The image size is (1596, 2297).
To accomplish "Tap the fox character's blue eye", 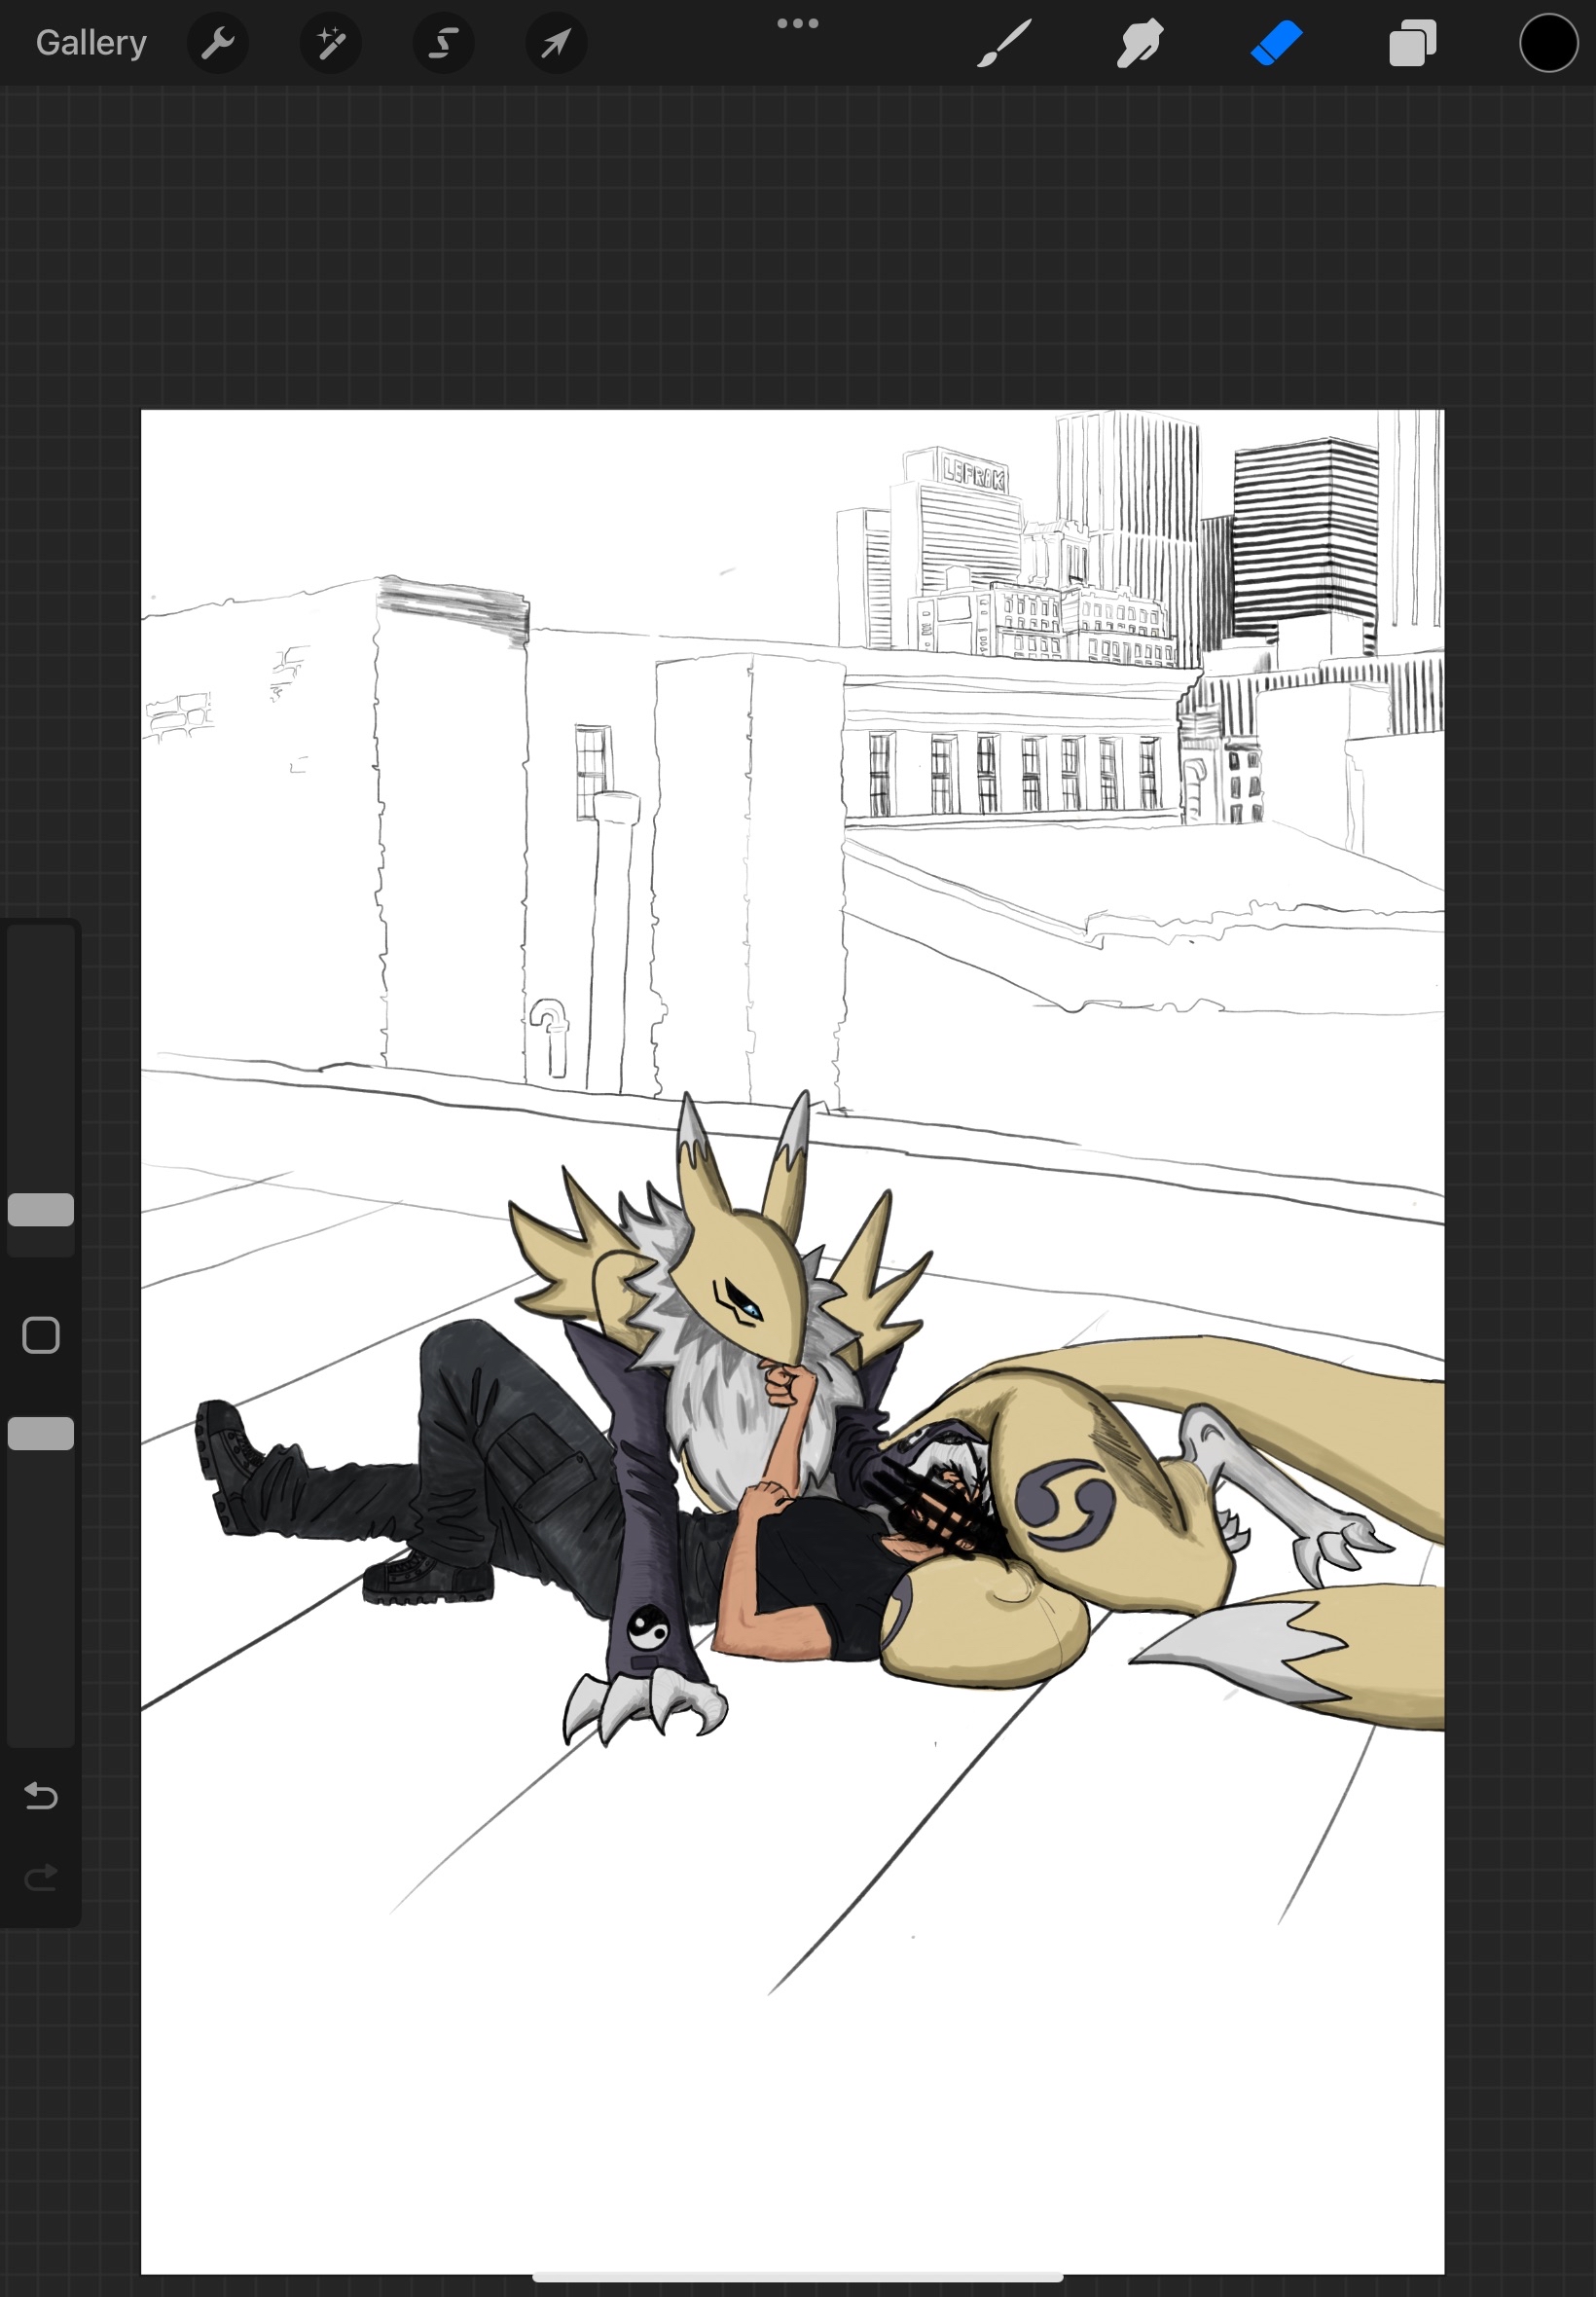I will (x=749, y=1308).
